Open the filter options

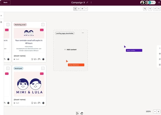click(x=150, y=9)
